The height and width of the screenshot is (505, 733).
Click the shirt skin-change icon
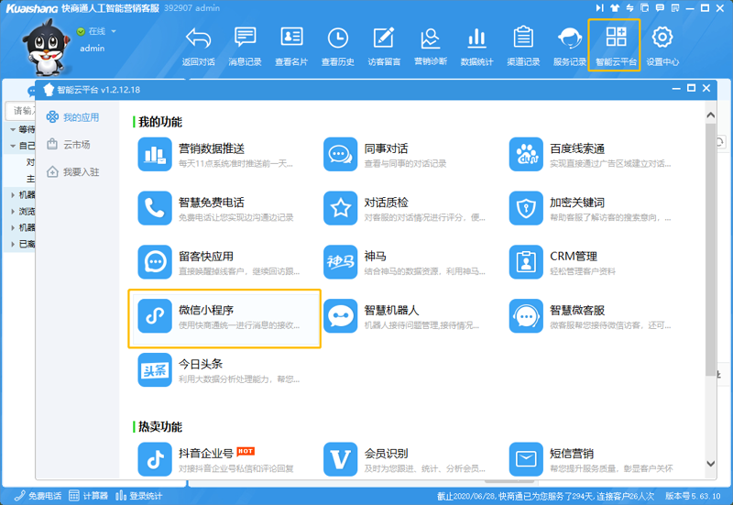(x=615, y=8)
